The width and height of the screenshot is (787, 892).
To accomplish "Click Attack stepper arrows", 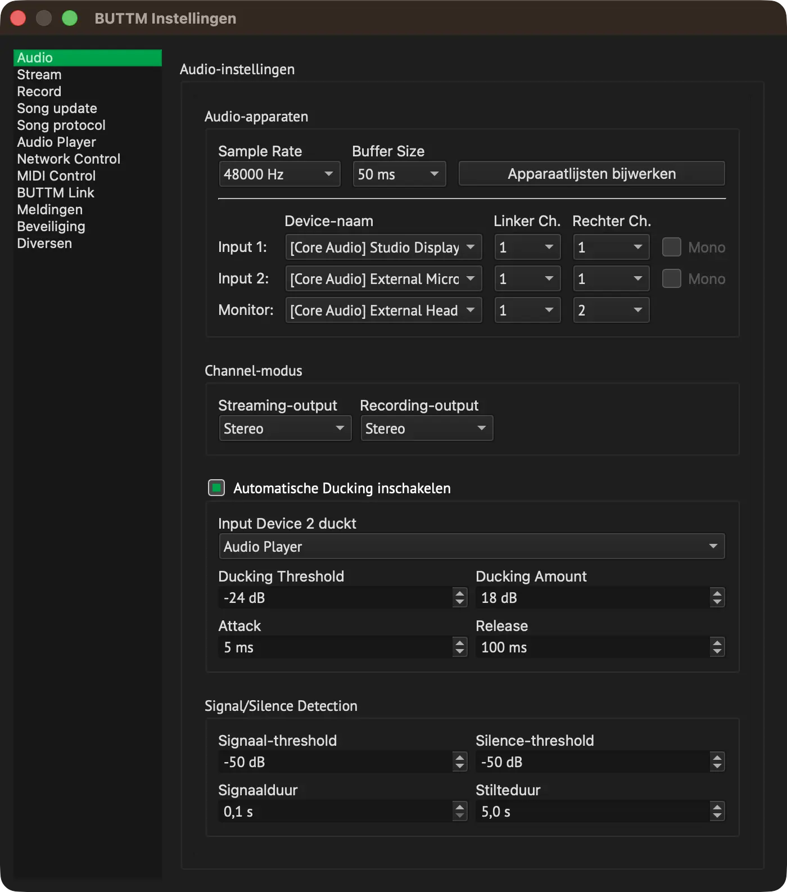I will click(x=460, y=647).
